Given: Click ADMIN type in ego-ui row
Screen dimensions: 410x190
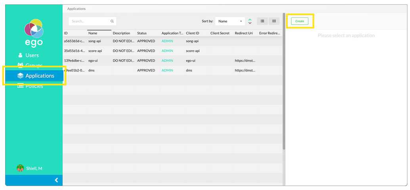Looking at the screenshot, I should tap(167, 60).
